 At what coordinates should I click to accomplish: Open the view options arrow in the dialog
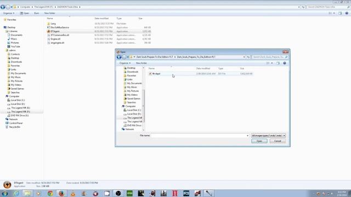pyautogui.click(x=272, y=63)
